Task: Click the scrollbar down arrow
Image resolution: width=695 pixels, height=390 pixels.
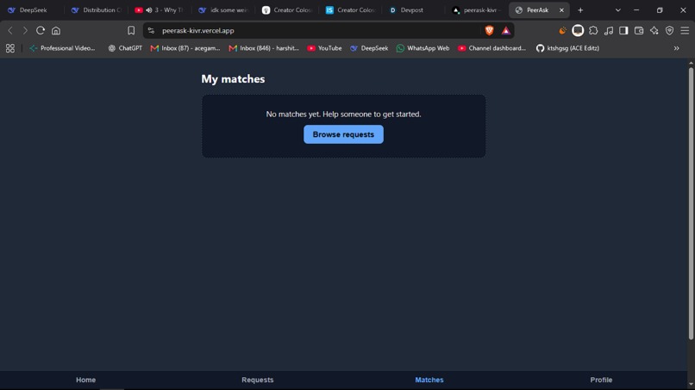Action: coord(691,385)
